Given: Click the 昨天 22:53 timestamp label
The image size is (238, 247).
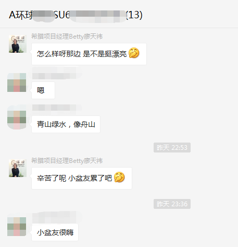Looking at the screenshot, I should coord(172,148).
